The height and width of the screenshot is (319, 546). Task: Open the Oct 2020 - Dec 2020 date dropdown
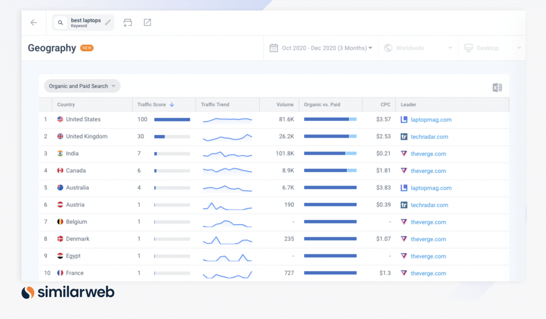(x=327, y=48)
